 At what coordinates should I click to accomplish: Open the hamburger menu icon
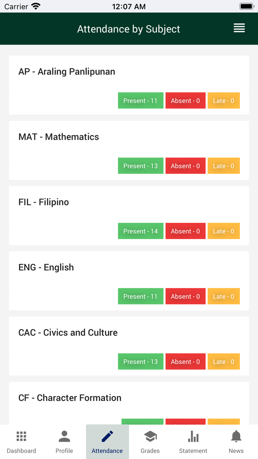coord(239,28)
